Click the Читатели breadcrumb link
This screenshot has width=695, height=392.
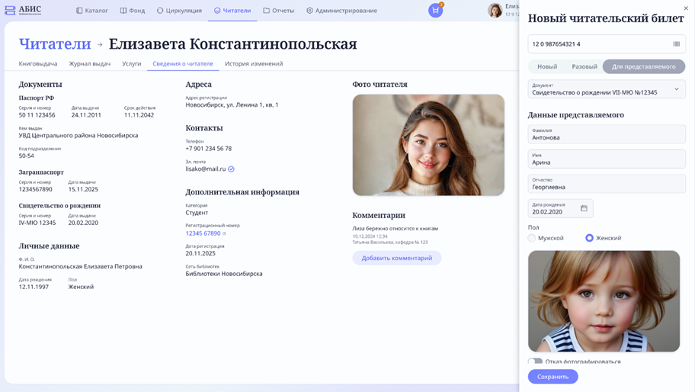pyautogui.click(x=55, y=44)
